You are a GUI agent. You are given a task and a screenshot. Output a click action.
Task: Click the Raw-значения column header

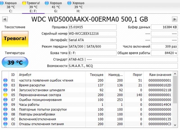tap(158, 75)
